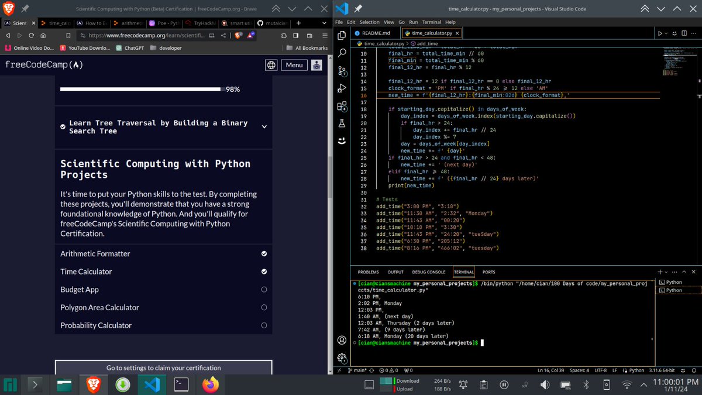
Task: Maximize the terminal panel size
Action: tap(685, 272)
